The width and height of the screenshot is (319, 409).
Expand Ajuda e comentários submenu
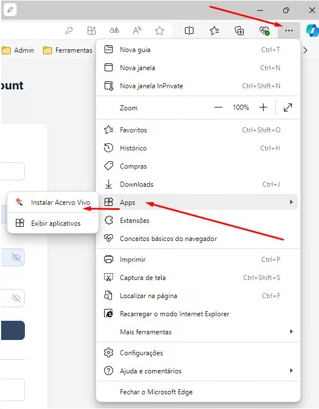pos(197,371)
